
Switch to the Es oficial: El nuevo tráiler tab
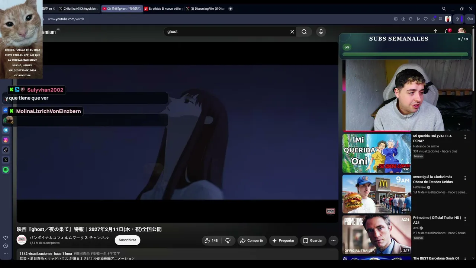click(x=164, y=9)
